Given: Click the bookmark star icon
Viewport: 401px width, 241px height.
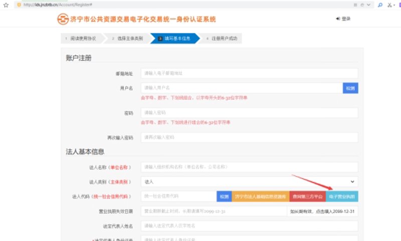Looking at the screenshot, I should (6, 5).
